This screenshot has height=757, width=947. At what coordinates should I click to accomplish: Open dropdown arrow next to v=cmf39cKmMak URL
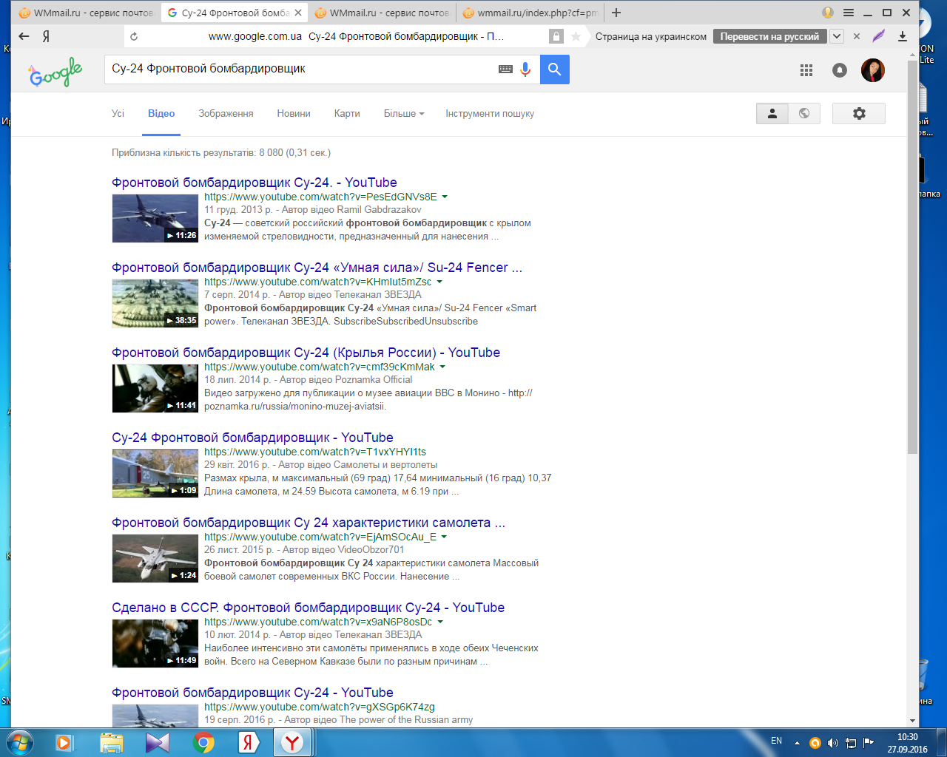click(442, 367)
